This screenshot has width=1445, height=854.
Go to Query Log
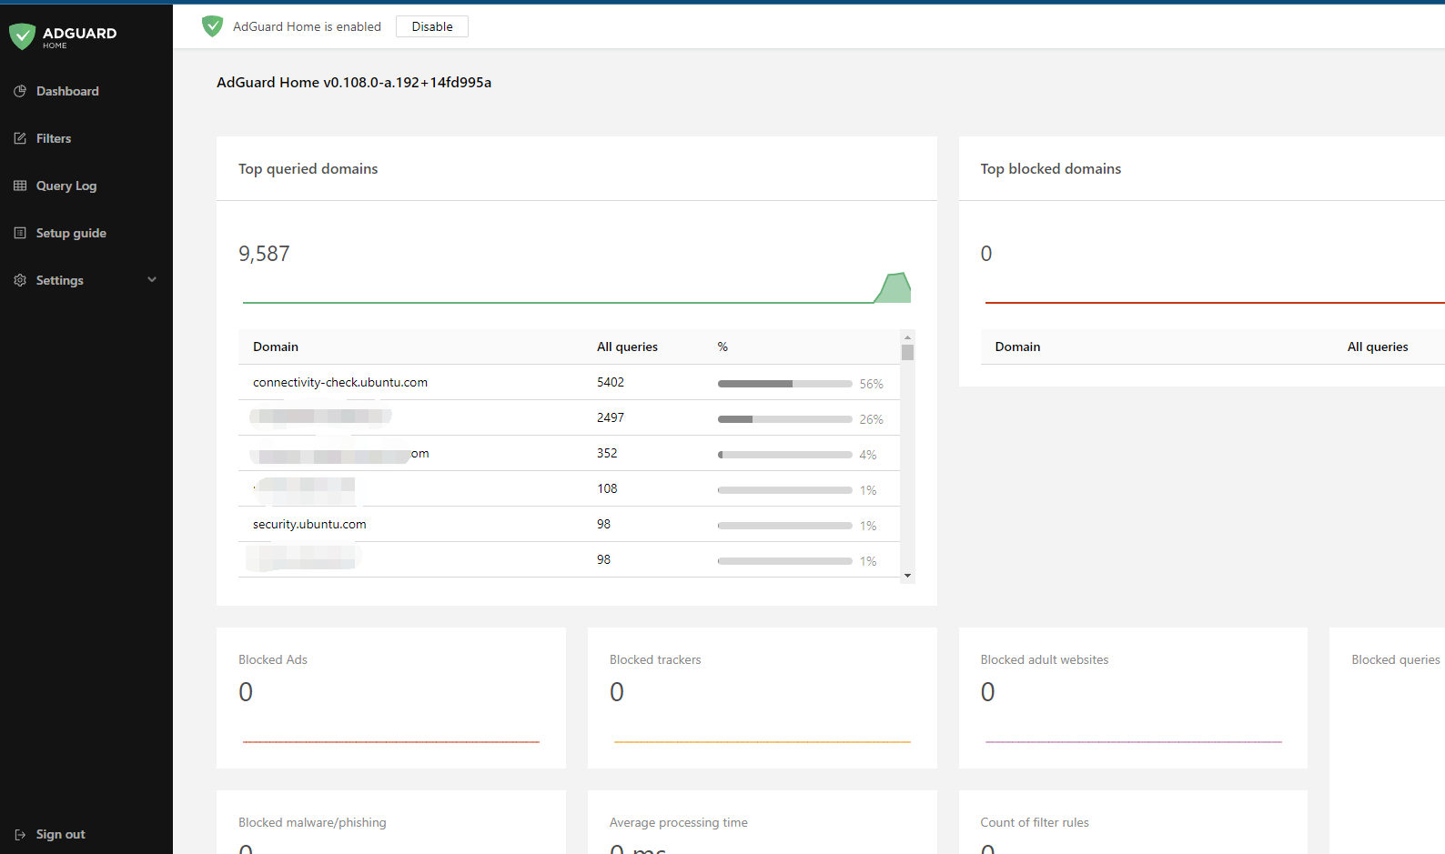pyautogui.click(x=66, y=186)
